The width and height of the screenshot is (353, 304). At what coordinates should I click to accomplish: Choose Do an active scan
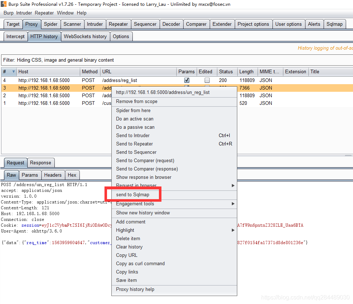coord(174,119)
